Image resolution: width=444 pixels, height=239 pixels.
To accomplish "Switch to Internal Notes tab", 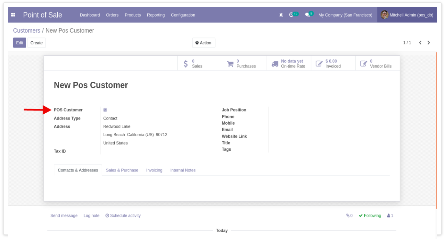I will (183, 170).
